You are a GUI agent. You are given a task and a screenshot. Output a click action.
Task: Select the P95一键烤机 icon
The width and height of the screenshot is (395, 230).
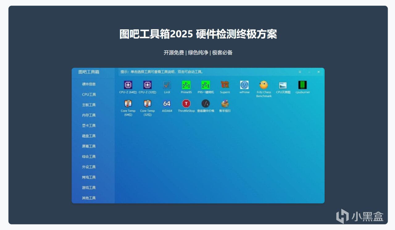(206, 85)
